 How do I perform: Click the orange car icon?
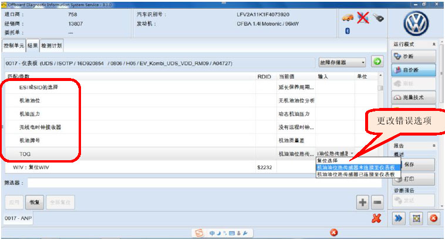point(348,18)
